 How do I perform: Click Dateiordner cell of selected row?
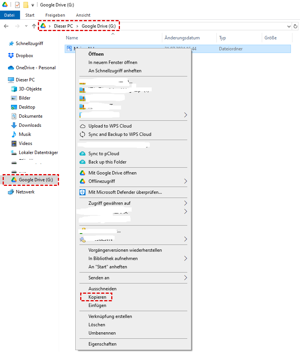[231, 49]
